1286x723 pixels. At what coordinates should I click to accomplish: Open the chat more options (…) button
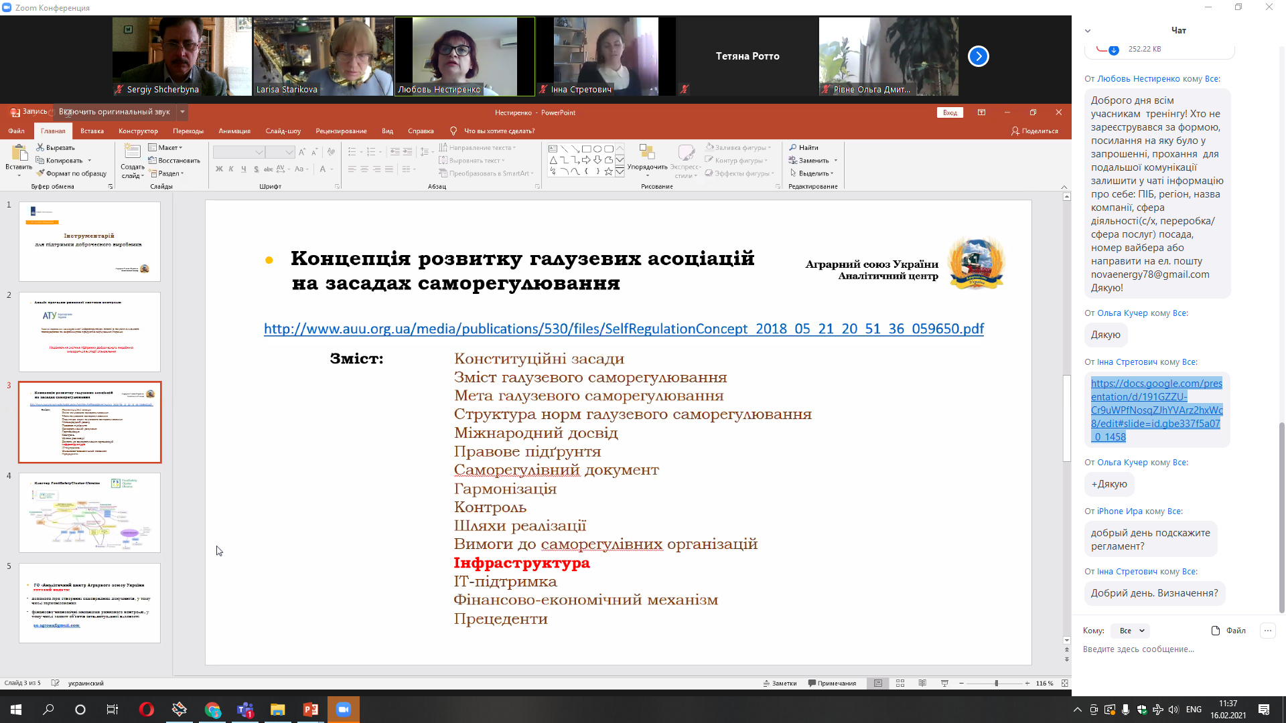[x=1267, y=631]
